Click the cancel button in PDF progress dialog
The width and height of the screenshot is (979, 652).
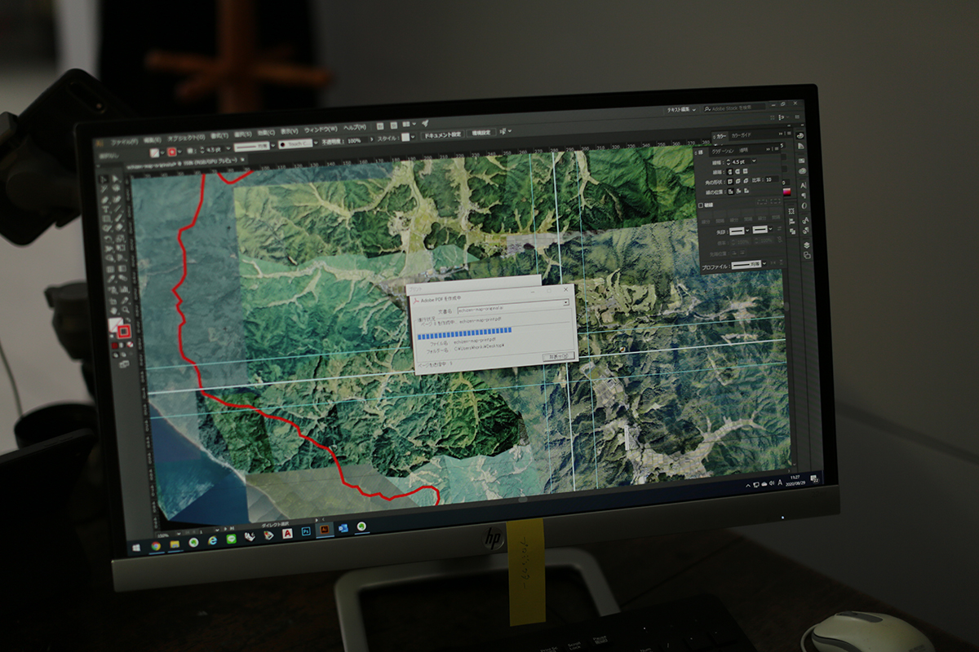tap(559, 356)
